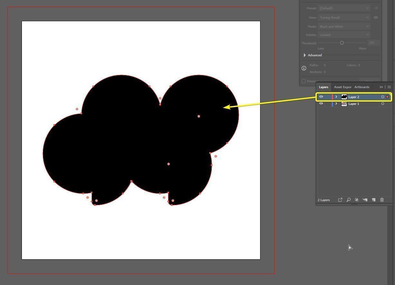Target Layer 2 with its circle icon
This screenshot has width=395, height=285.
(382, 97)
